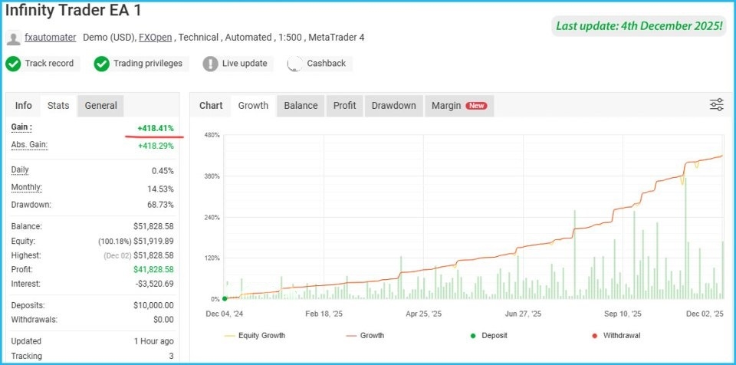Switch to the General tab
This screenshot has width=736, height=365.
(100, 106)
